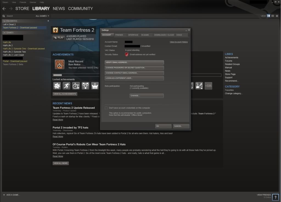Click the search magnifier icon
Screen dimensions: 281x202
click(x=4, y=16)
